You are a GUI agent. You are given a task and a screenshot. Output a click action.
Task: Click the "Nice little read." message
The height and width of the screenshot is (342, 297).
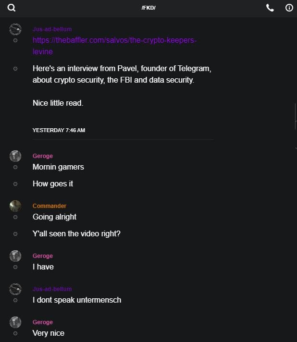click(x=58, y=103)
